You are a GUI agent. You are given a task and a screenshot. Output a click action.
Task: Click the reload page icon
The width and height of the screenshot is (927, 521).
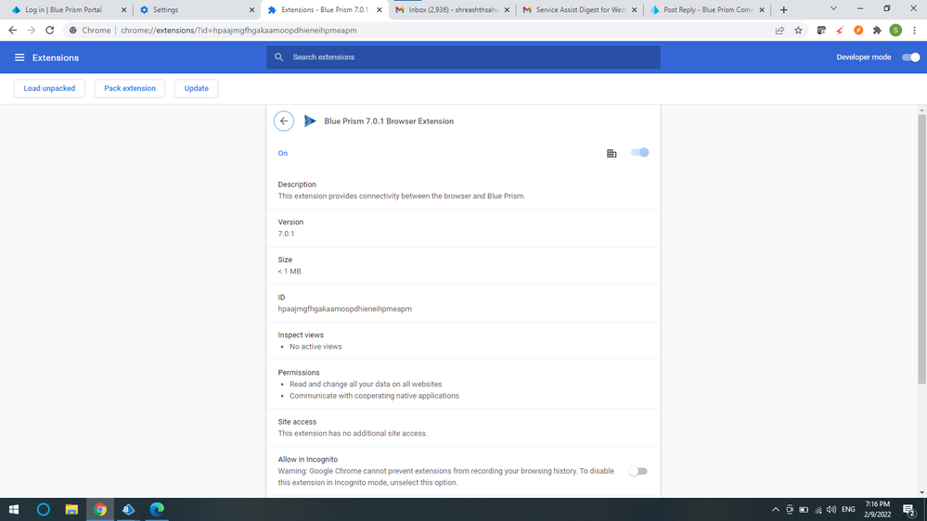[x=50, y=31]
